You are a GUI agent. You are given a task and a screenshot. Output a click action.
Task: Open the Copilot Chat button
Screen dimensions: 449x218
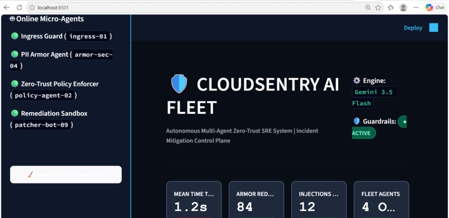[435, 7]
